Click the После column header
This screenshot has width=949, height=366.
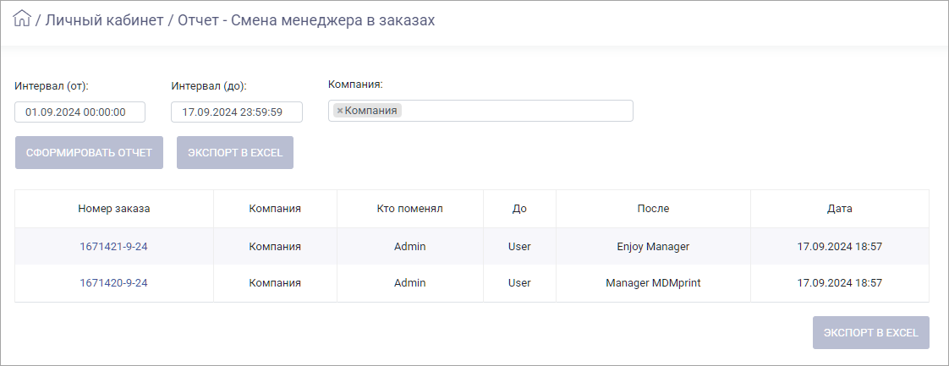tap(653, 209)
